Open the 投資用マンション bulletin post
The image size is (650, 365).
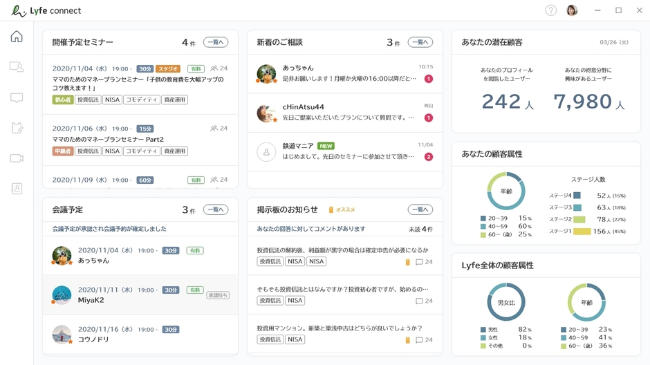(x=339, y=328)
